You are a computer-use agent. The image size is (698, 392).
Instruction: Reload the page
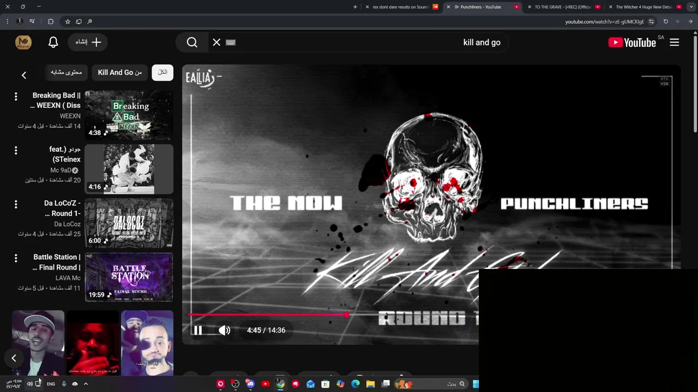[666, 22]
